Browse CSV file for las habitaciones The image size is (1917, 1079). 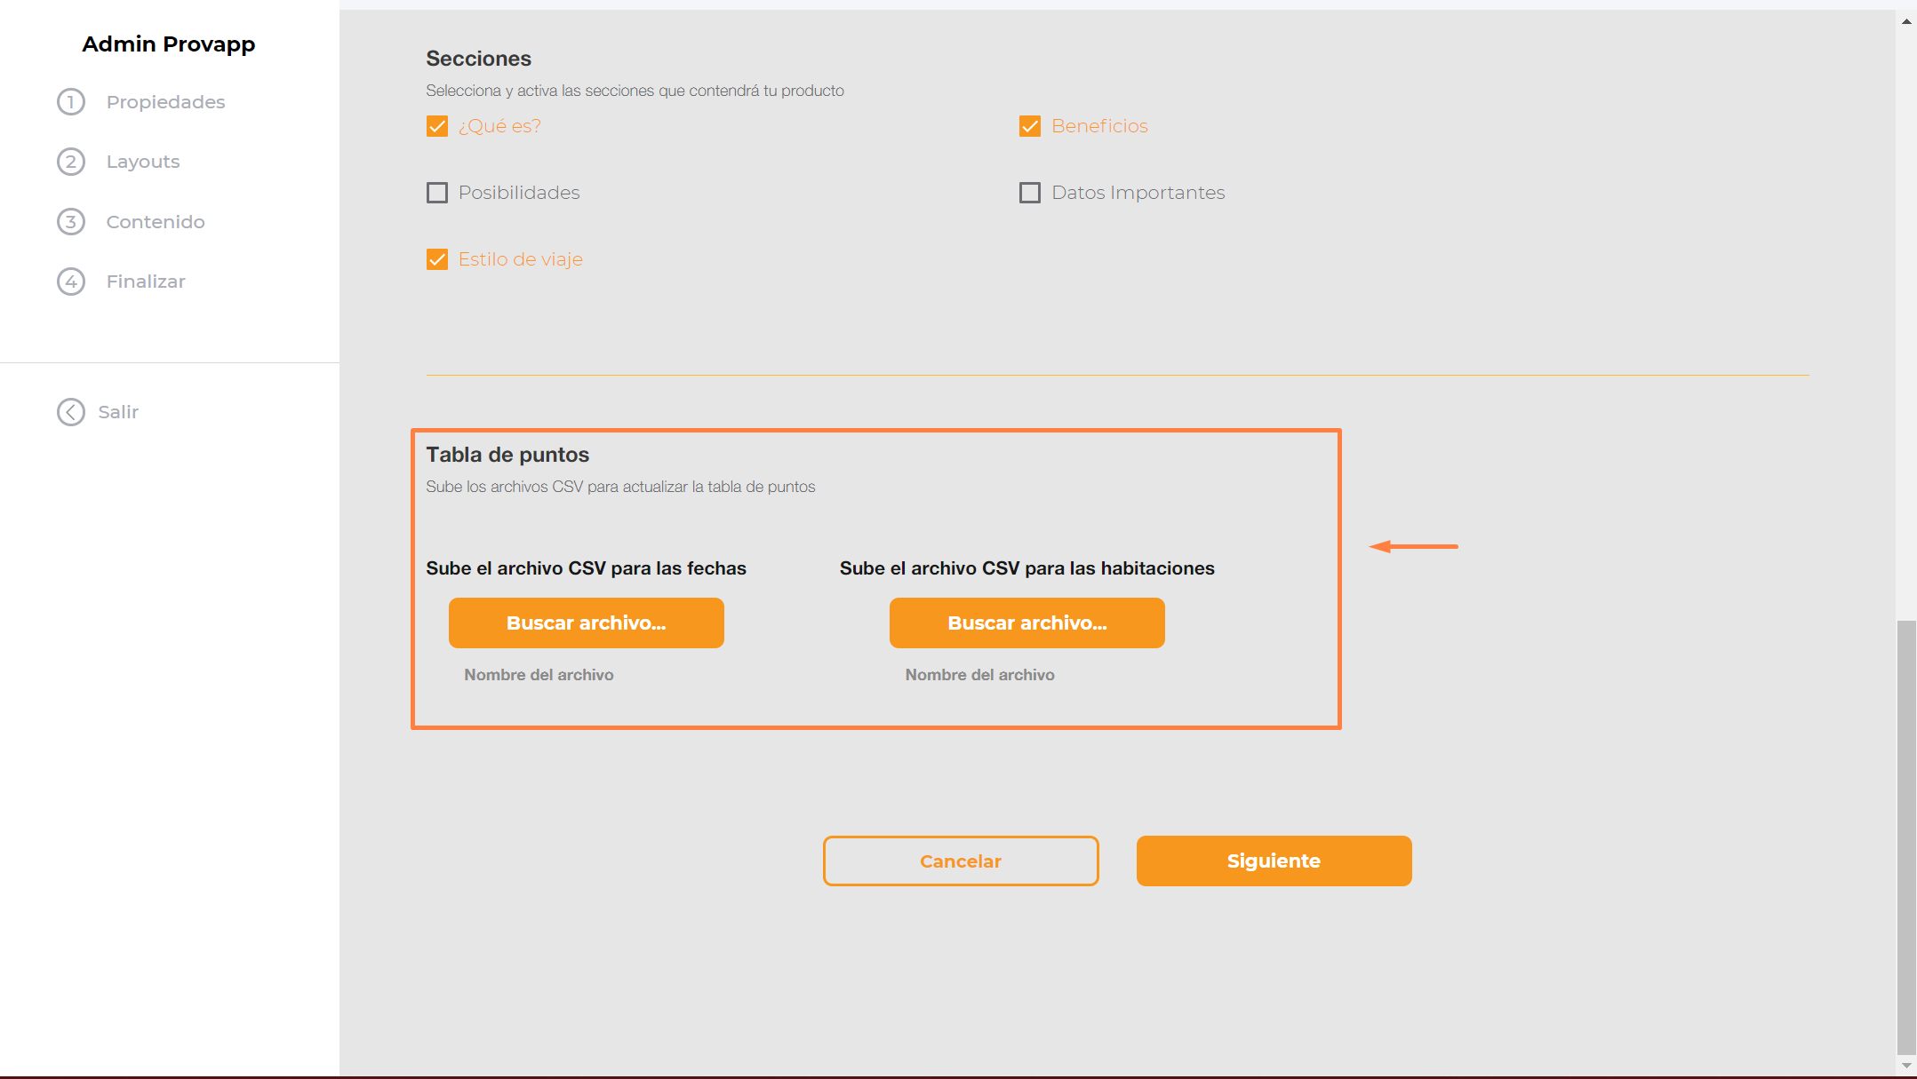pos(1026,623)
